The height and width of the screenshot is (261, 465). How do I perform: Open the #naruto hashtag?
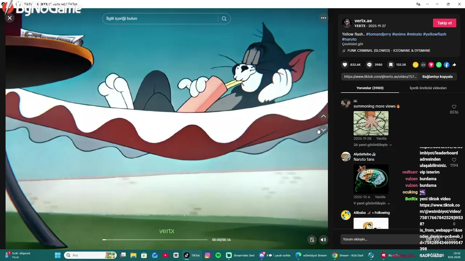coord(349,39)
